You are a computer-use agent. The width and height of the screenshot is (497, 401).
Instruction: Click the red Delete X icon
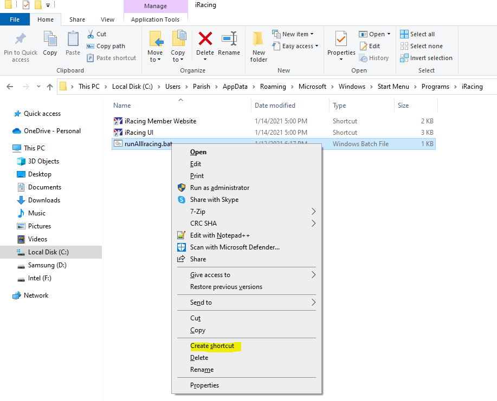205,38
